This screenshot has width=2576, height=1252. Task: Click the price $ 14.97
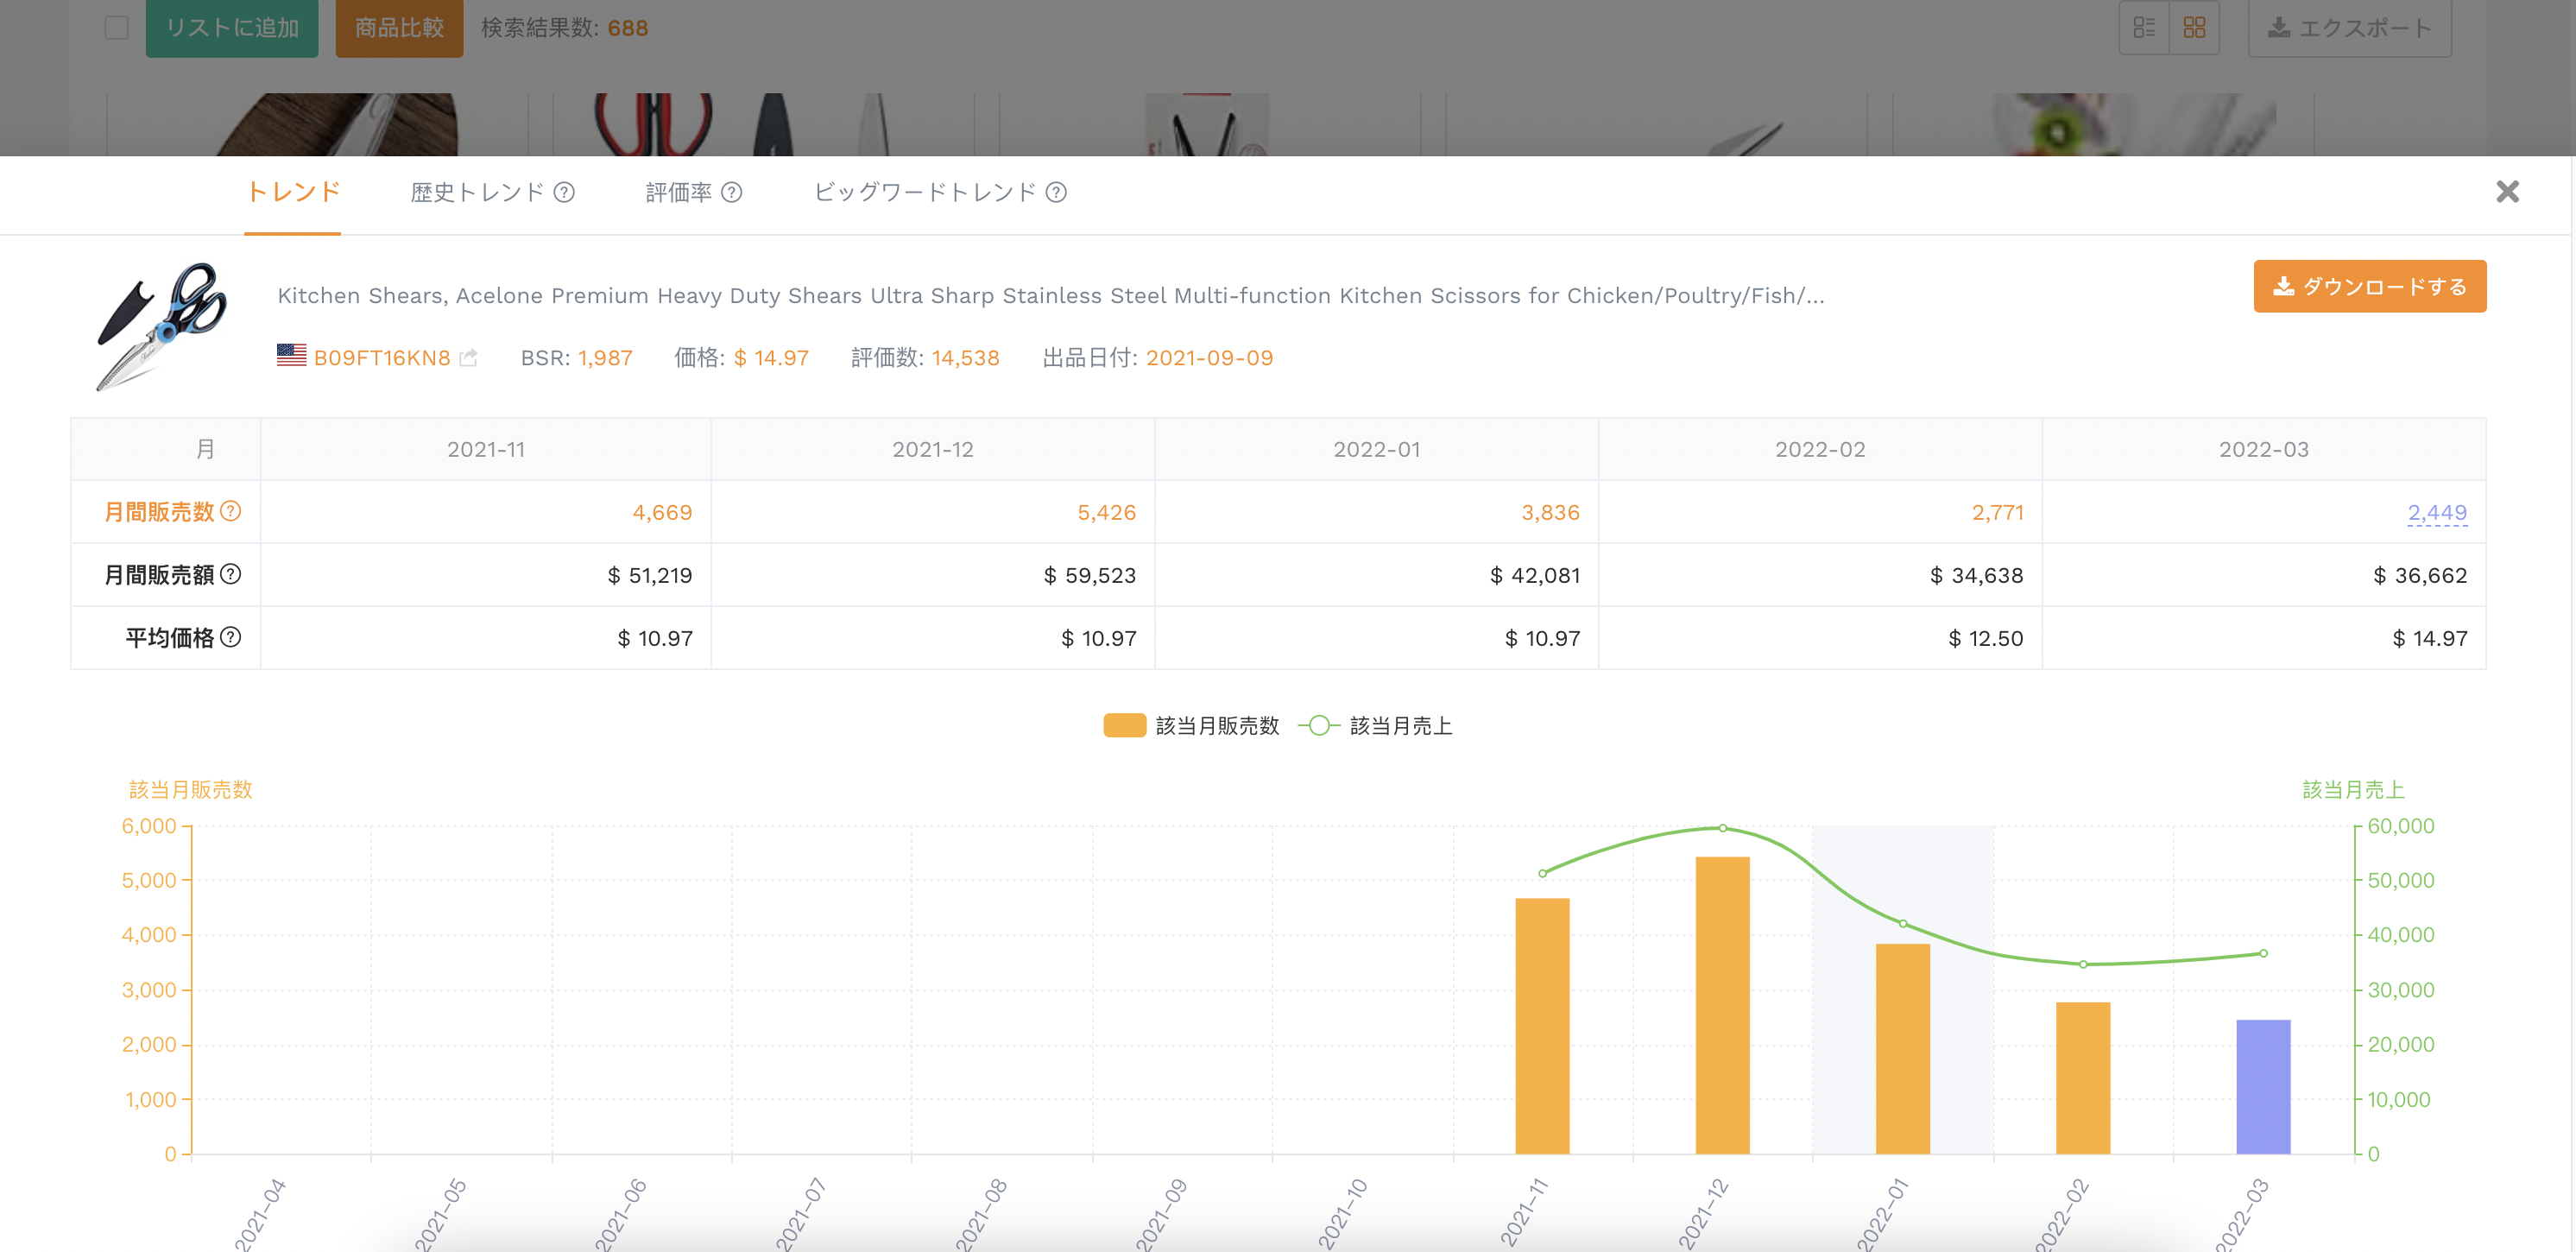pyautogui.click(x=771, y=358)
